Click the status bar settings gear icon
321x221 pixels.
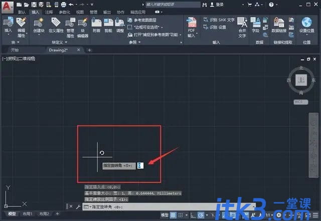(279, 215)
